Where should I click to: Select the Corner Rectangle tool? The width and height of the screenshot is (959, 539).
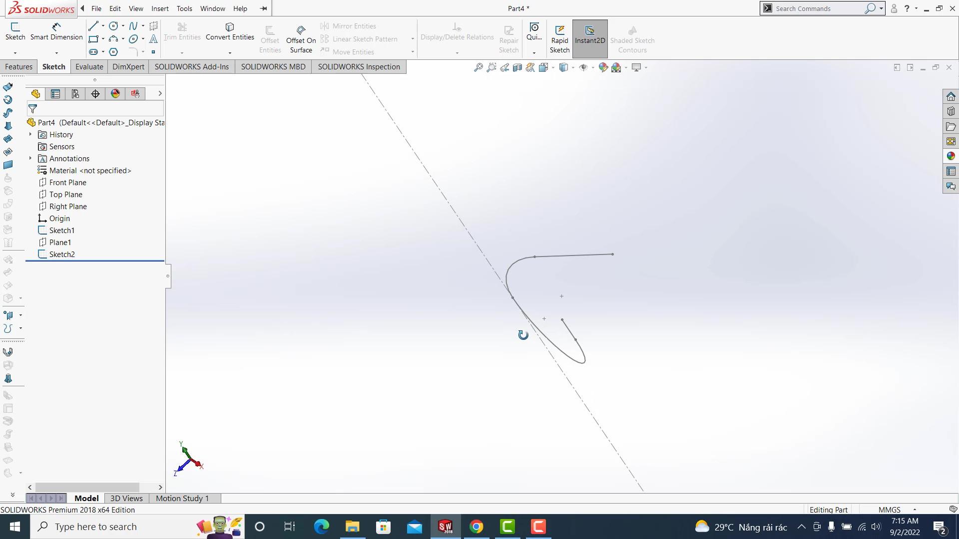click(93, 39)
